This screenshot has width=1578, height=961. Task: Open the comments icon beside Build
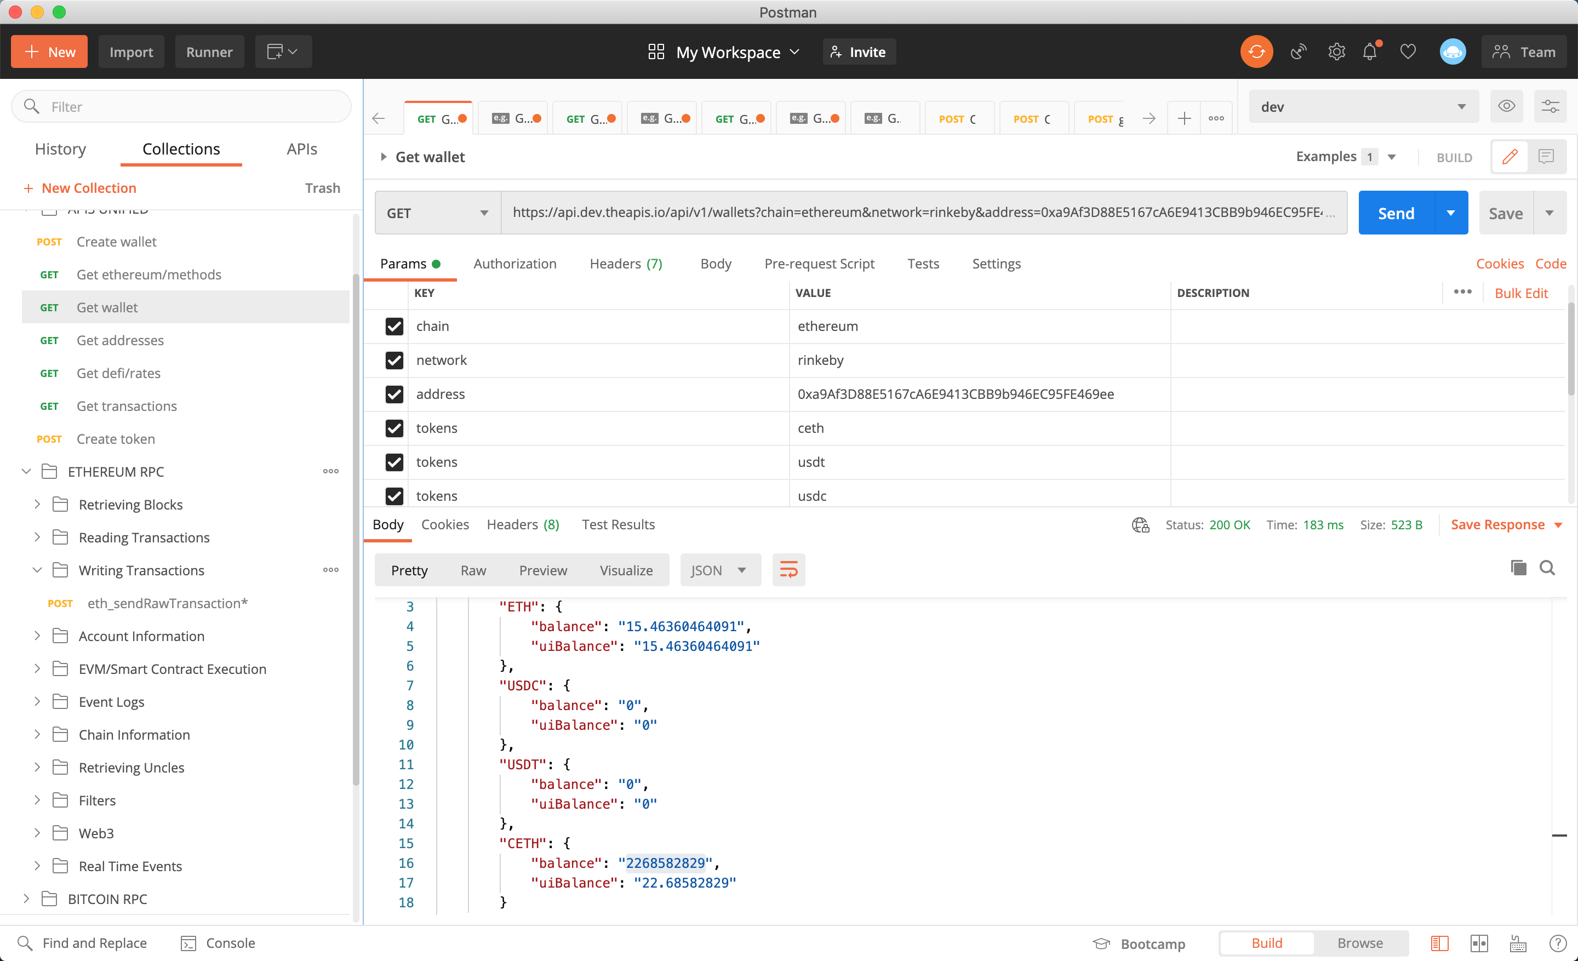1546,157
